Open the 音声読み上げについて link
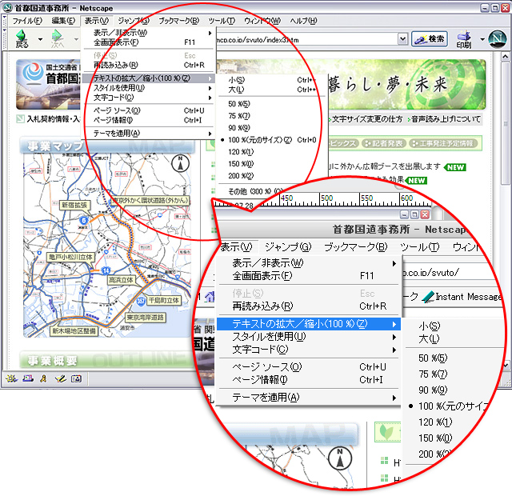The width and height of the screenshot is (512, 496). click(x=446, y=119)
